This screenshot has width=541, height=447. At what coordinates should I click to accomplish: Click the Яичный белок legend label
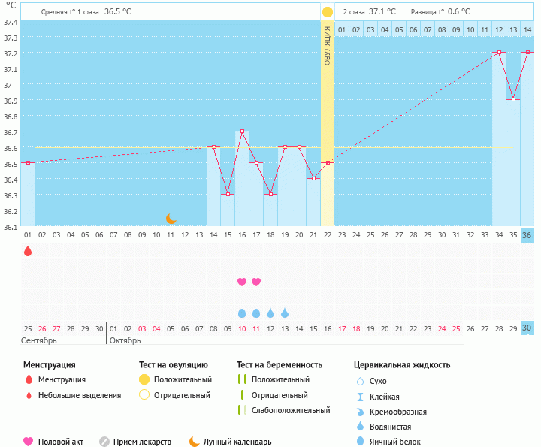(396, 442)
